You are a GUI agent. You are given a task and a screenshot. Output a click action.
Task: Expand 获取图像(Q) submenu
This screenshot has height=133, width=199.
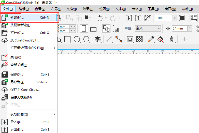pos(29,114)
